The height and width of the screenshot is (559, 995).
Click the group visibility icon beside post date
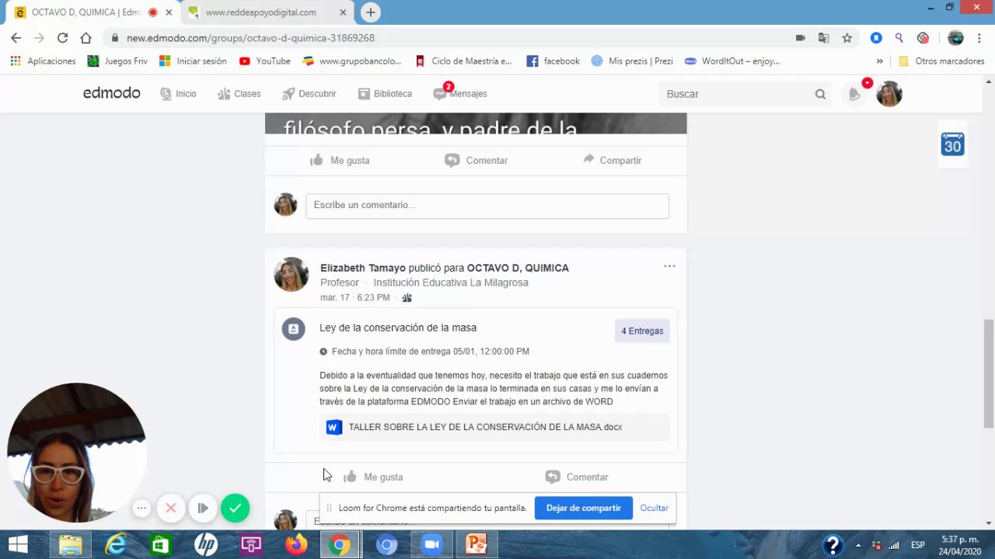pyautogui.click(x=407, y=297)
